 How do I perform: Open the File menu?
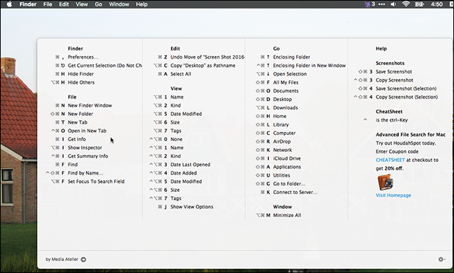click(x=47, y=4)
